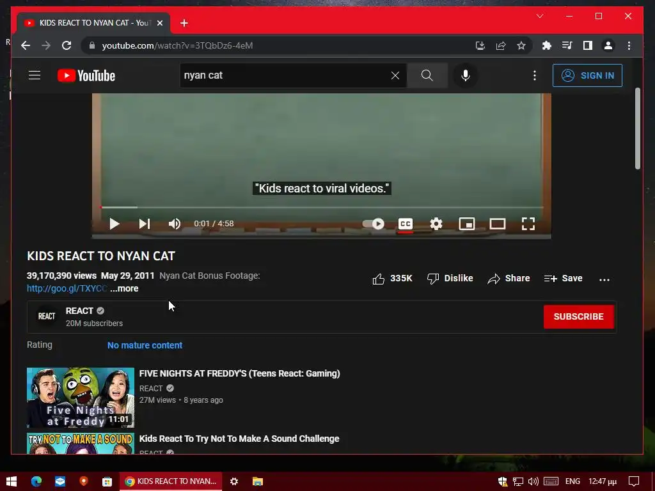Expand the description with ...more
The height and width of the screenshot is (491, 655).
point(125,288)
